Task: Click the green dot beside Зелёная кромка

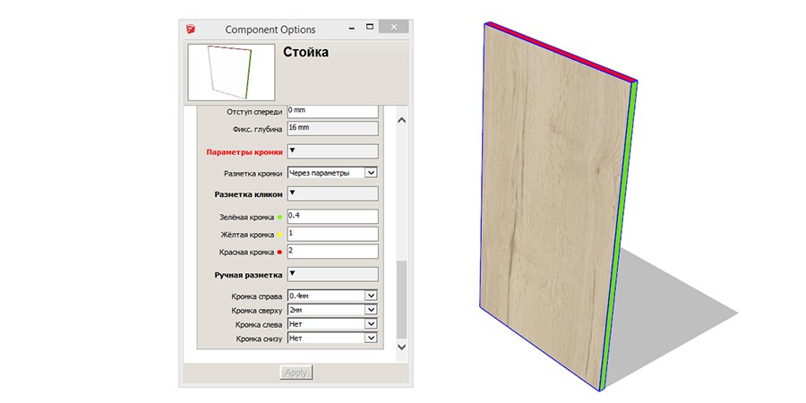Action: coord(279,218)
